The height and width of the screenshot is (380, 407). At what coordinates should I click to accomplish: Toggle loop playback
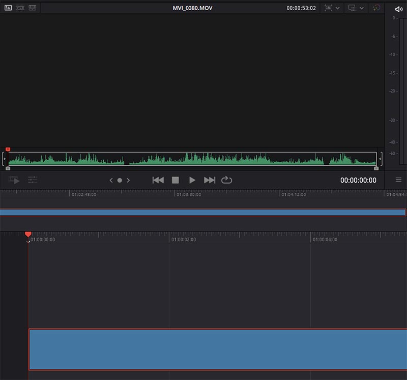(226, 180)
